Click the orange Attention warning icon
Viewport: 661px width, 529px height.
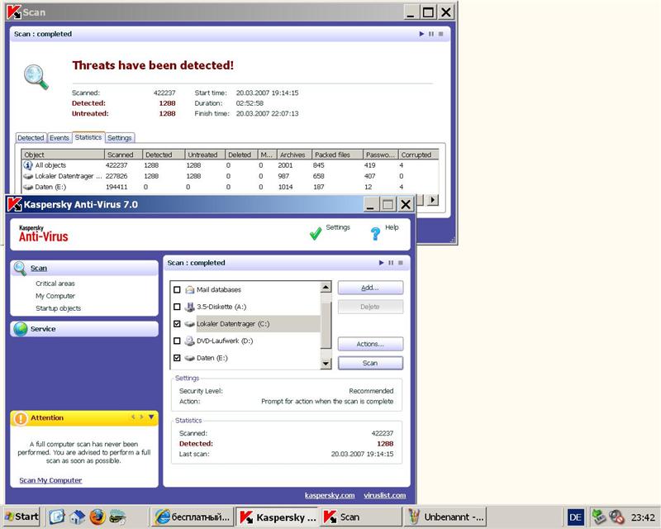coord(20,418)
